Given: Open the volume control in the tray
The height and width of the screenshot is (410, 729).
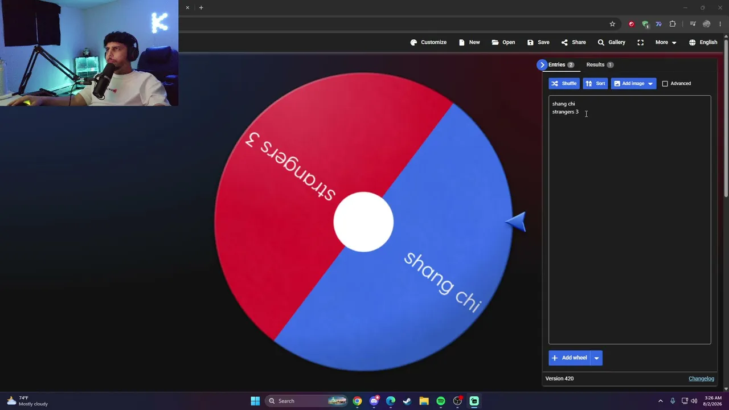Looking at the screenshot, I should 694,401.
